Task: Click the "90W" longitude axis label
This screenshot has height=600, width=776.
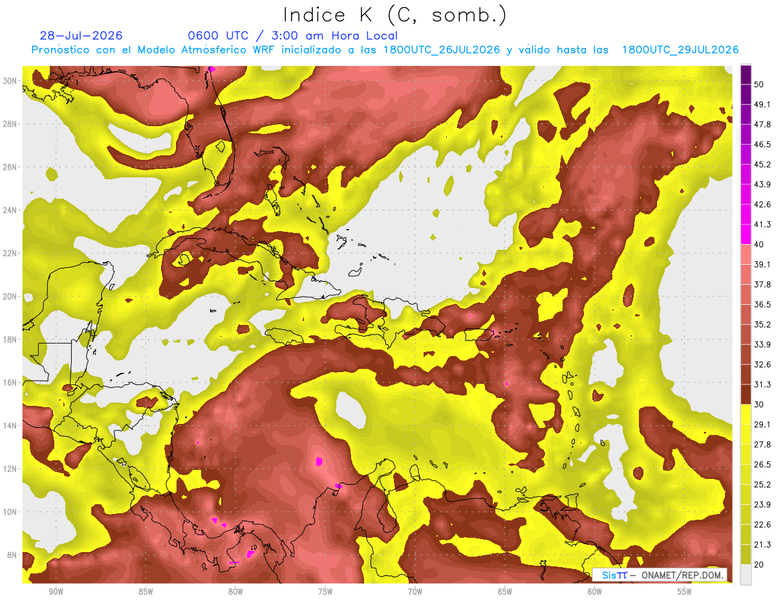Action: pos(56,592)
